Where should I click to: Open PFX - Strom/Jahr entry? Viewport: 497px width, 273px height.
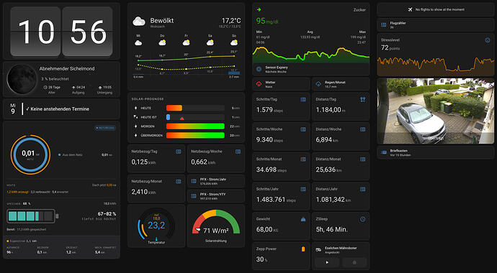coord(216,181)
